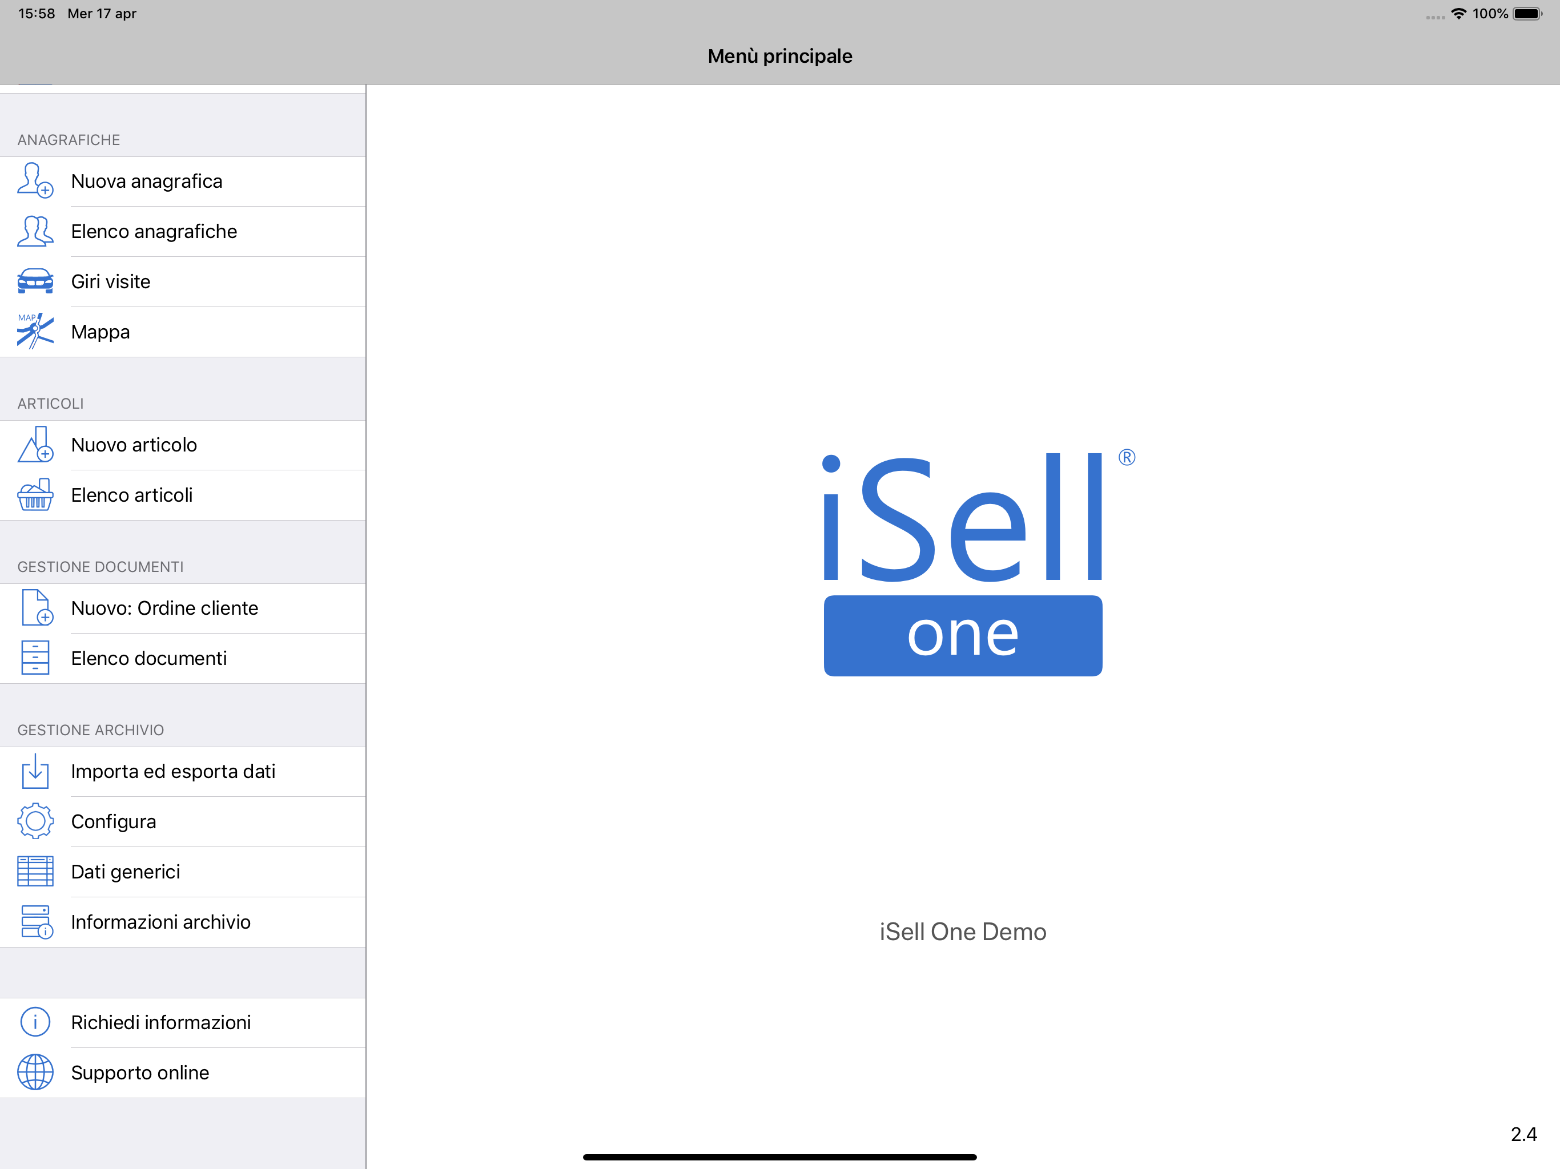1560x1169 pixels.
Task: Tap the iSell One Demo label
Action: 963,932
